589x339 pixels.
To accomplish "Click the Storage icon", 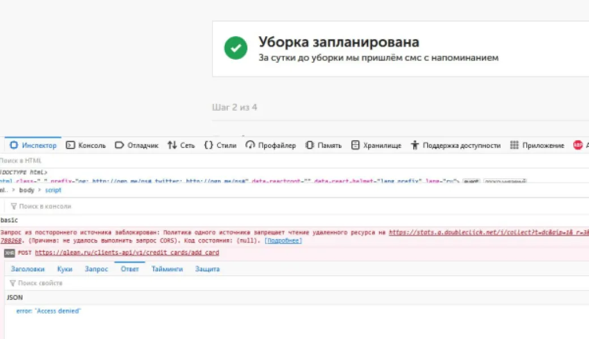I will [x=355, y=145].
